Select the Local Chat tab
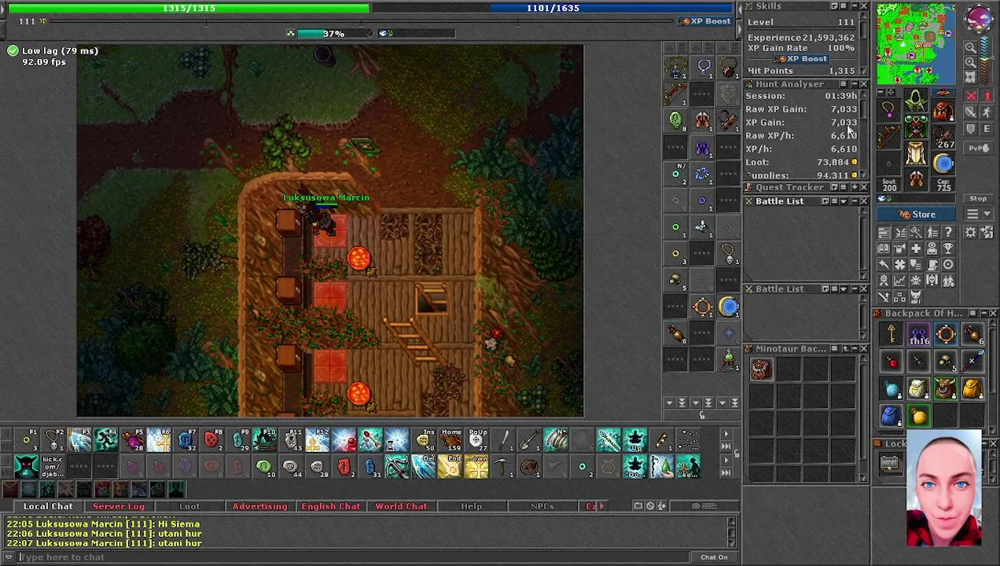 (48, 506)
